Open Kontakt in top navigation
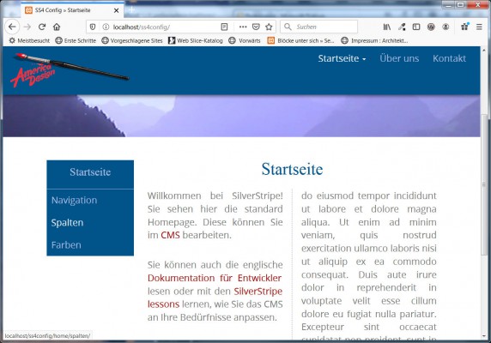Image resolution: width=491 pixels, height=343 pixels. click(x=449, y=58)
